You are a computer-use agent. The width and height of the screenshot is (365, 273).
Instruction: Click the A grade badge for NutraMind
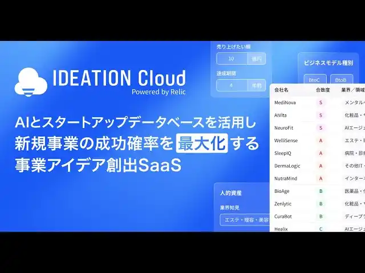tap(321, 179)
